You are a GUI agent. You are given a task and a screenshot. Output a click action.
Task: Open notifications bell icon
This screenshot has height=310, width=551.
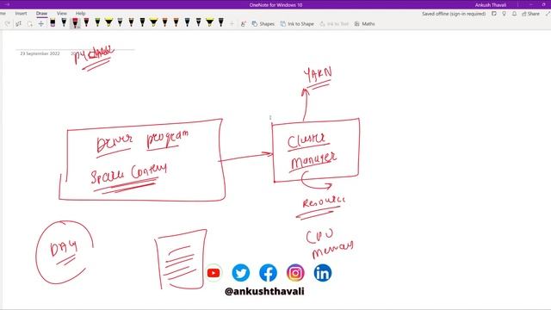[x=514, y=14]
